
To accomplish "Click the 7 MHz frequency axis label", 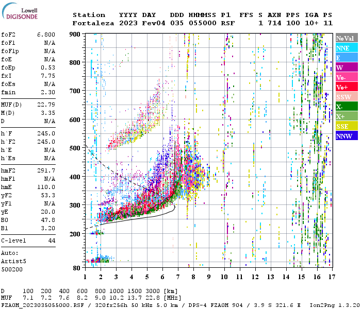I will (178, 277).
